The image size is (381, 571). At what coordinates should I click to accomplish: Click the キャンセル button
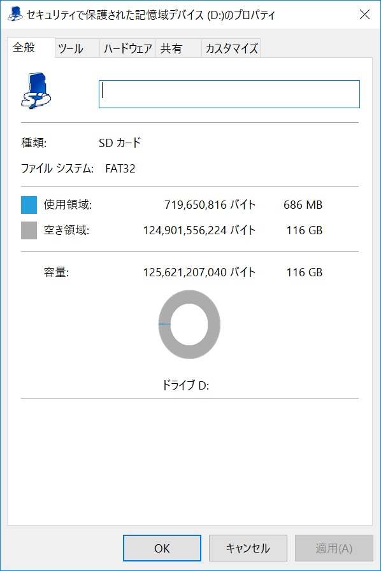point(248,548)
